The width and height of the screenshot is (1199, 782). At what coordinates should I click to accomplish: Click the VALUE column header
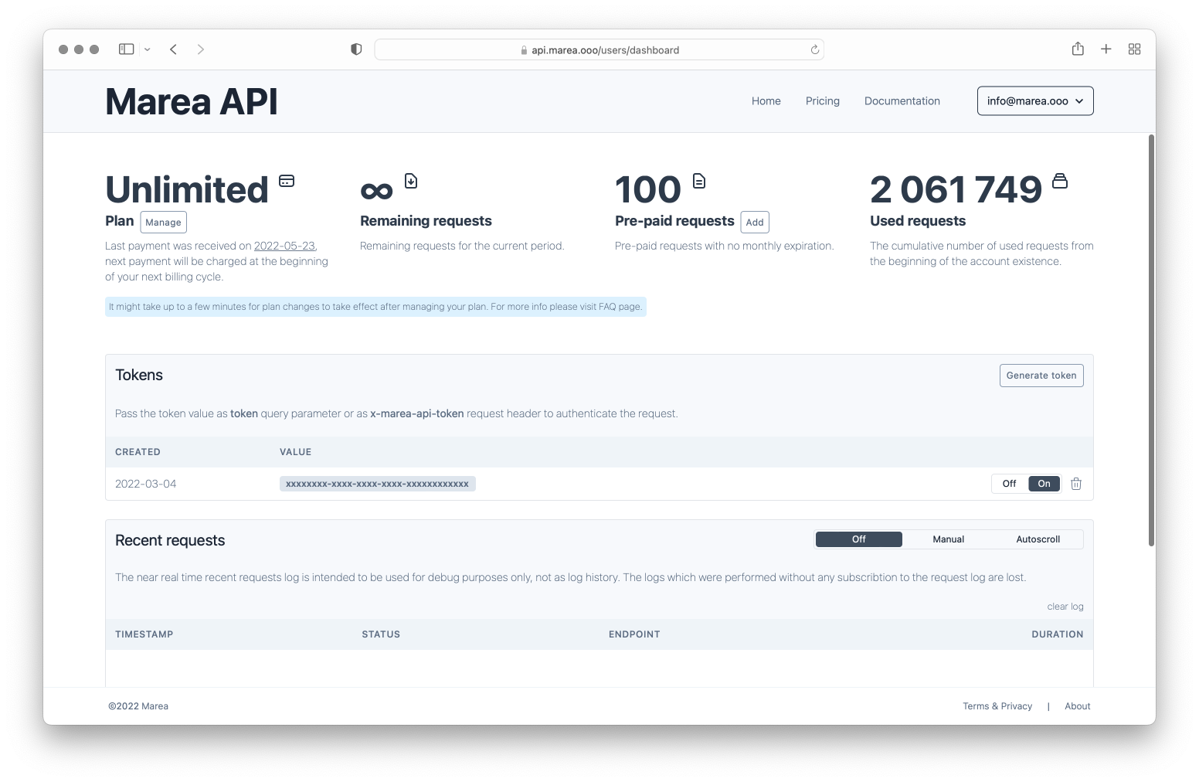pos(295,452)
